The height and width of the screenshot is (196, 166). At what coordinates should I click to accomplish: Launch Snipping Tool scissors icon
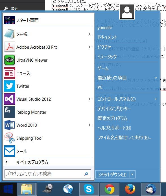pos(10,138)
